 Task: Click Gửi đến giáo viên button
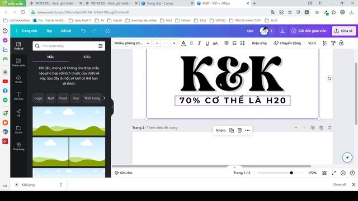(309, 31)
